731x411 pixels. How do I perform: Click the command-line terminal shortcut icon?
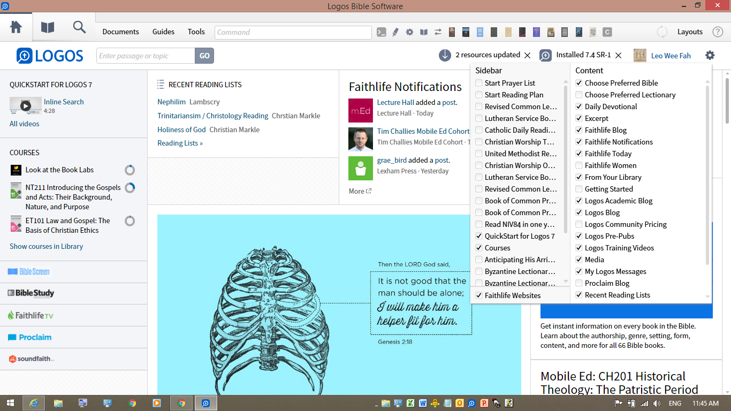tap(382, 32)
